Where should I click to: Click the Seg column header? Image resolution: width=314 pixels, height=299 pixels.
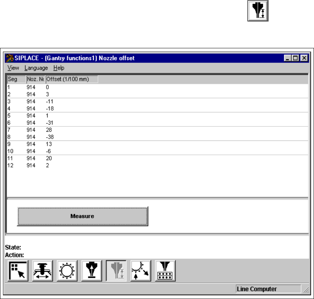pyautogui.click(x=16, y=79)
